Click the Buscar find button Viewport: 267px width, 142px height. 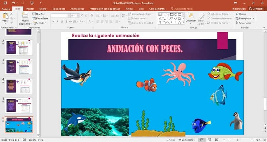[x=241, y=14]
